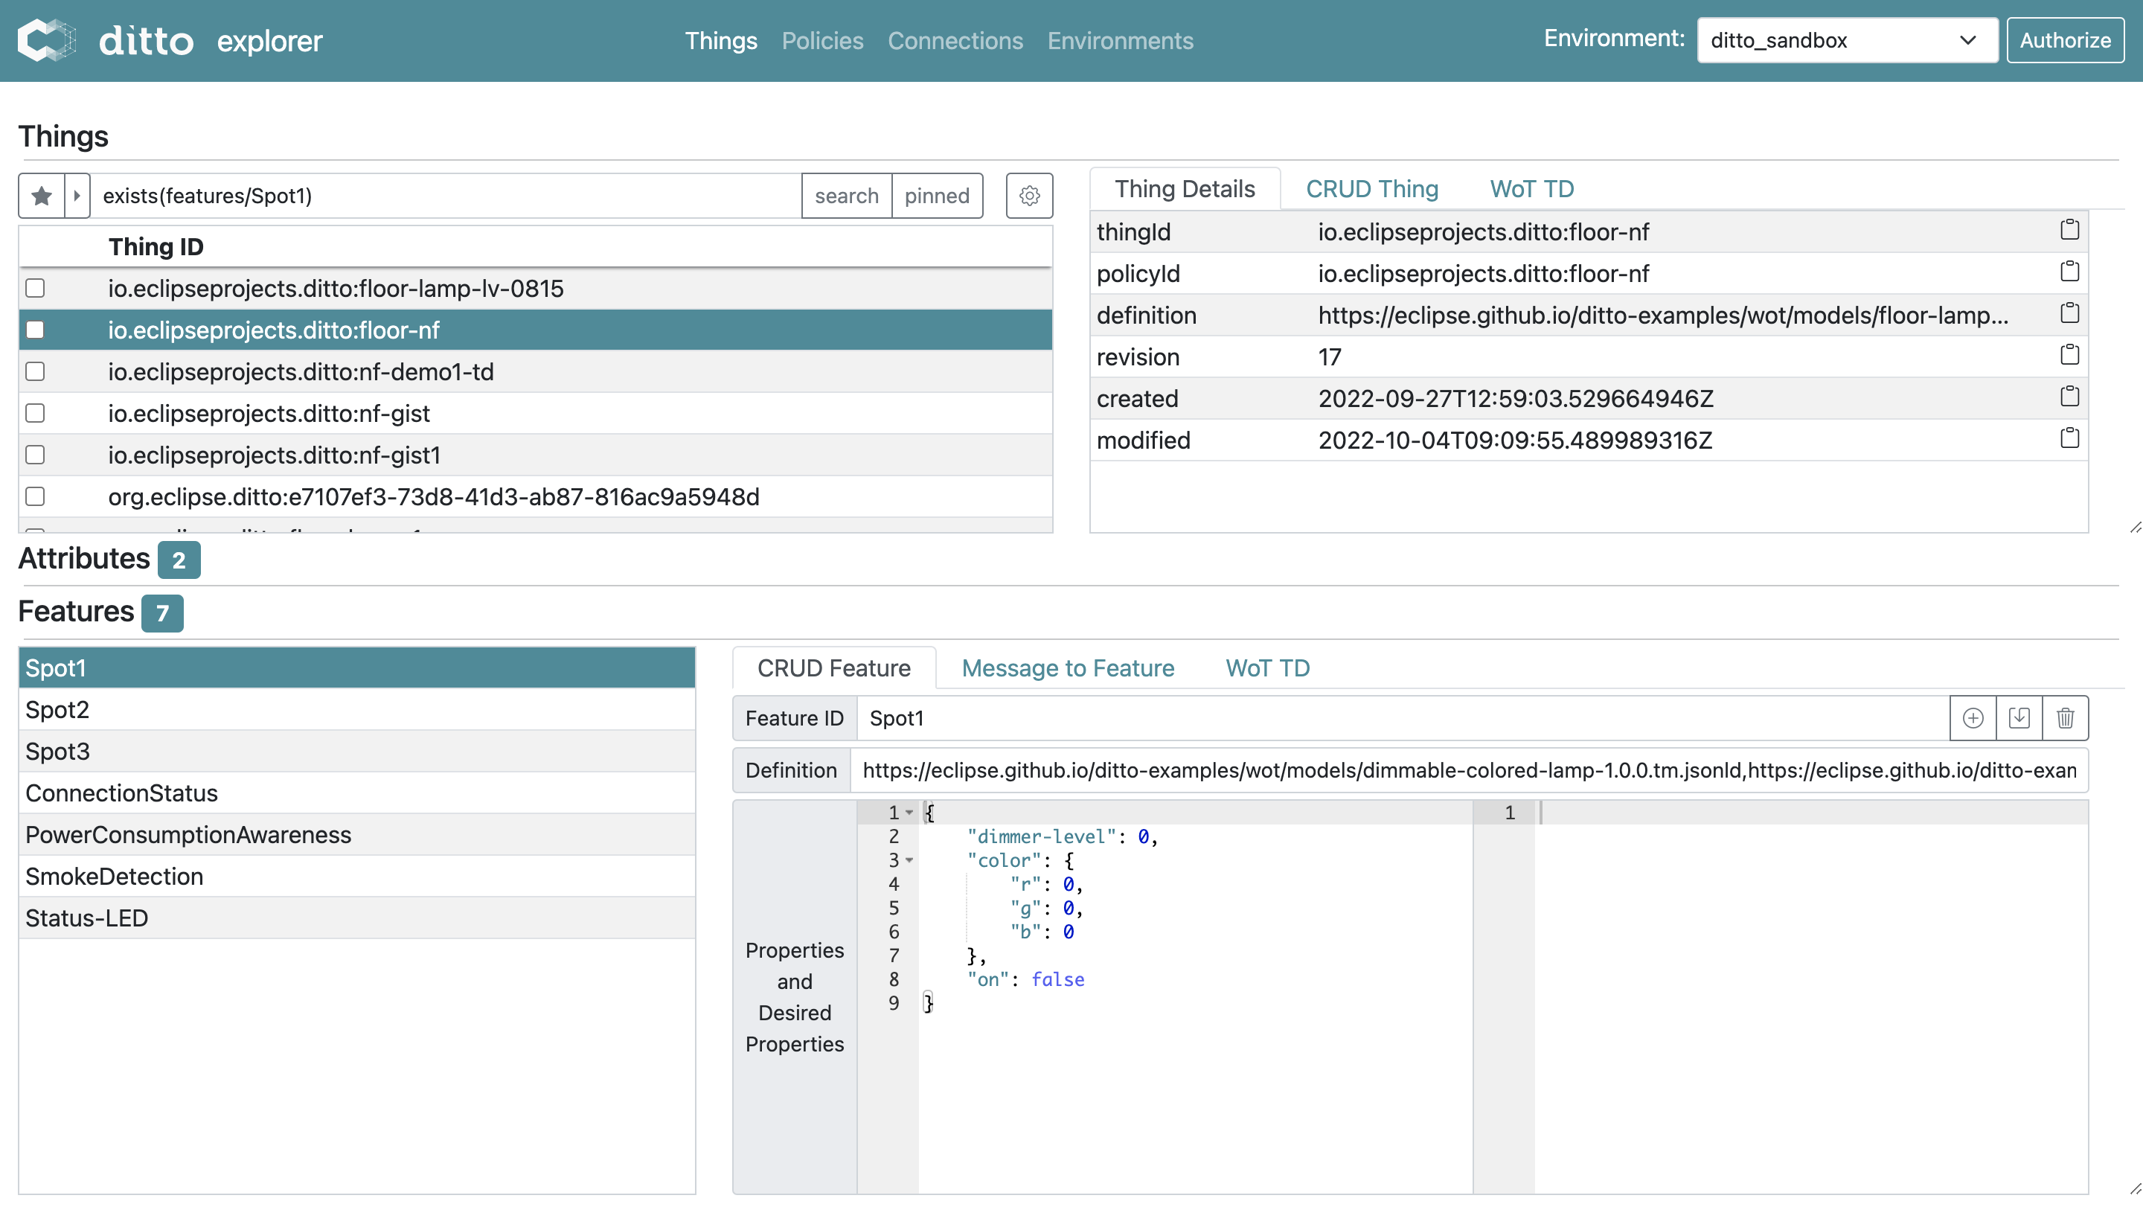Create a new feature with the plus icon
Viewport: 2143px width, 1207px height.
click(x=1973, y=717)
